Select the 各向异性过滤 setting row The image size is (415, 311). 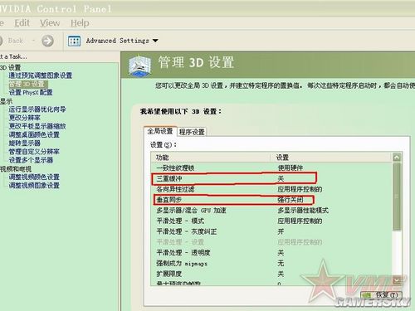click(x=271, y=189)
